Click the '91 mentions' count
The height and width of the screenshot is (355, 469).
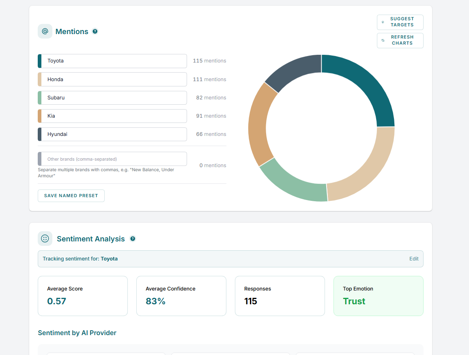click(x=211, y=116)
